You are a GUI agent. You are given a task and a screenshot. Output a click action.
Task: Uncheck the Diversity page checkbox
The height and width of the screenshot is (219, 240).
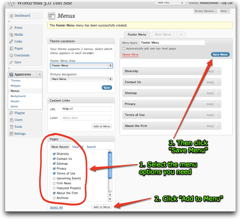[x=54, y=154]
